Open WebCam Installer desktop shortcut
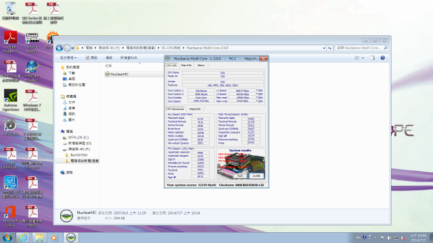 coord(32,72)
